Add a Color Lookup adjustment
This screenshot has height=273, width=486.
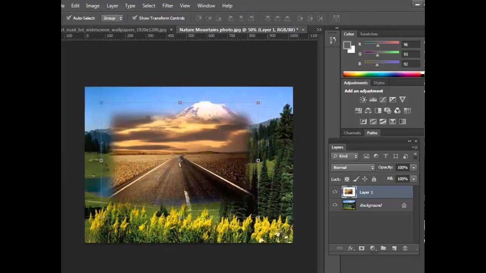click(x=407, y=110)
